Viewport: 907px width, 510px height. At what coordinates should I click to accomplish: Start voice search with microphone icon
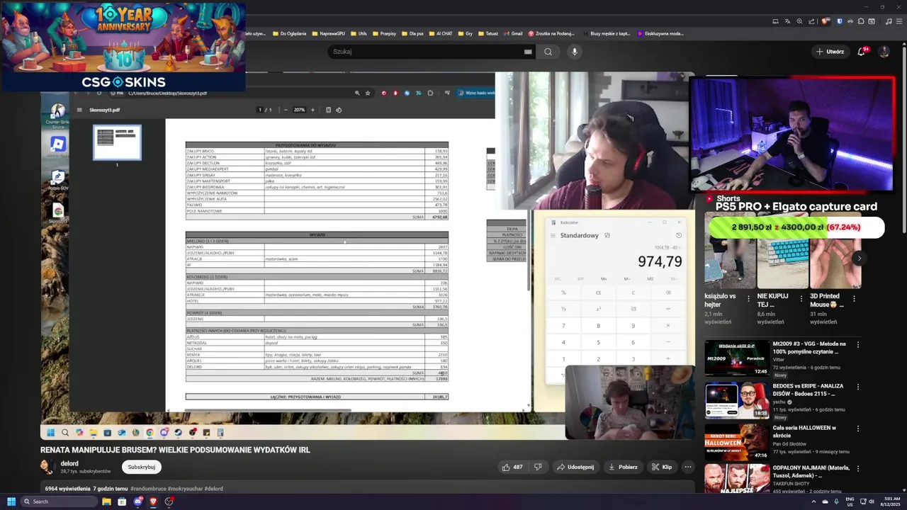pos(575,52)
